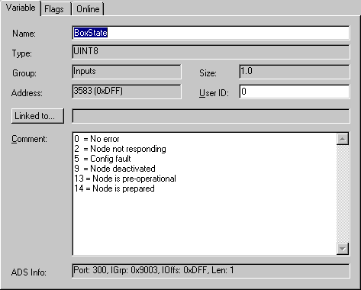
Task: Click the Size: label
Action: (208, 73)
